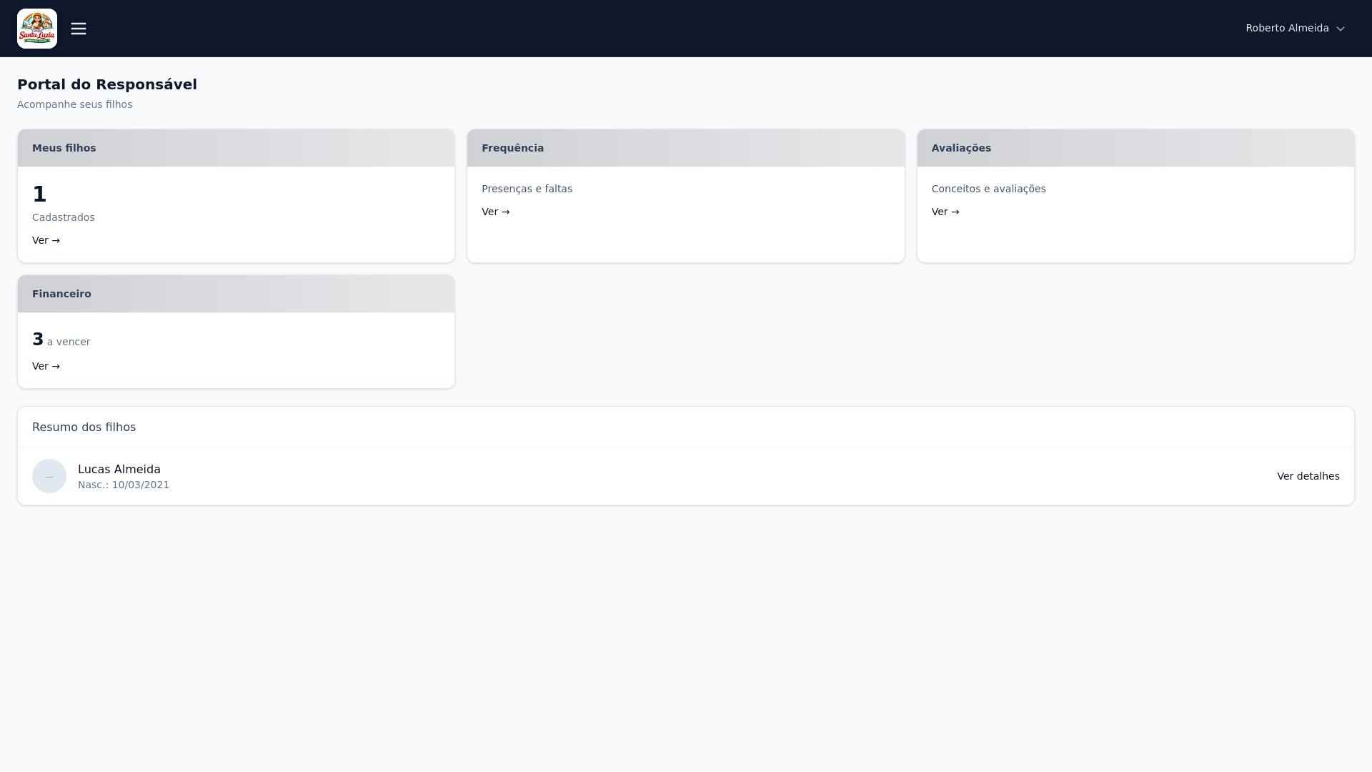Viewport: 1372px width, 772px height.
Task: Click the 1 Cadastrados count
Action: (40, 194)
